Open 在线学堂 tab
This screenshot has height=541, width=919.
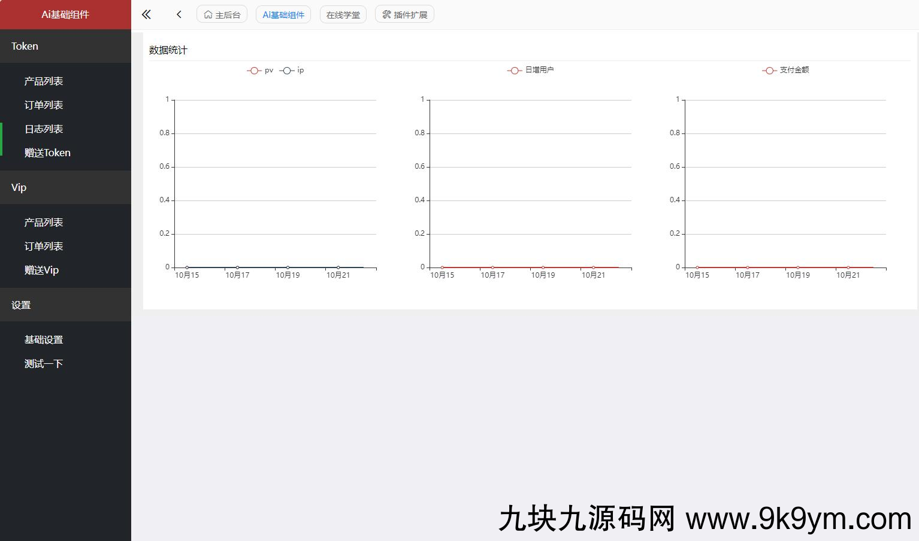(343, 14)
